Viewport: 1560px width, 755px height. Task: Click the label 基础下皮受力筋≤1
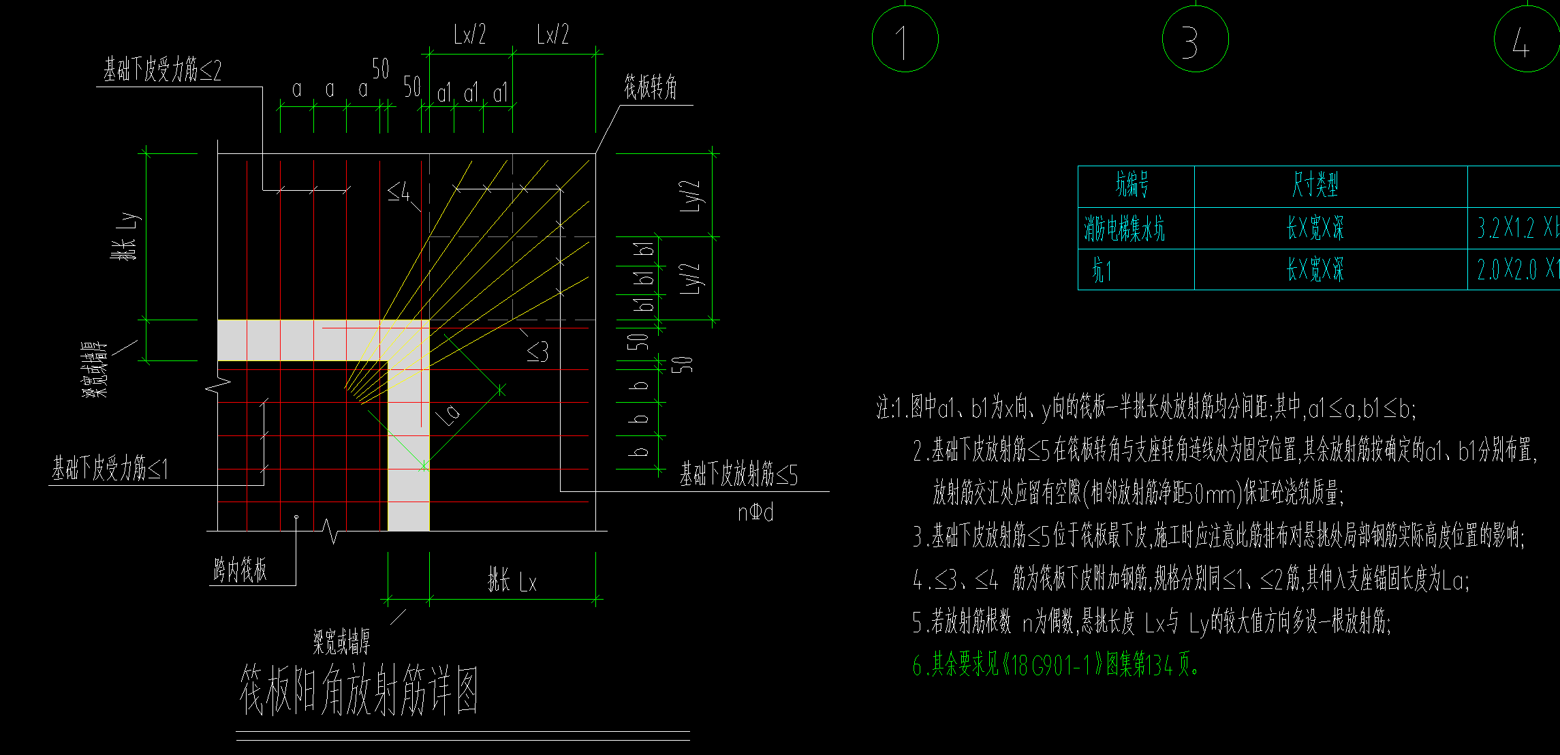(x=110, y=469)
